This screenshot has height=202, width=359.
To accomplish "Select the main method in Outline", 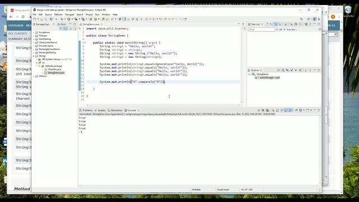I will point(268,78).
